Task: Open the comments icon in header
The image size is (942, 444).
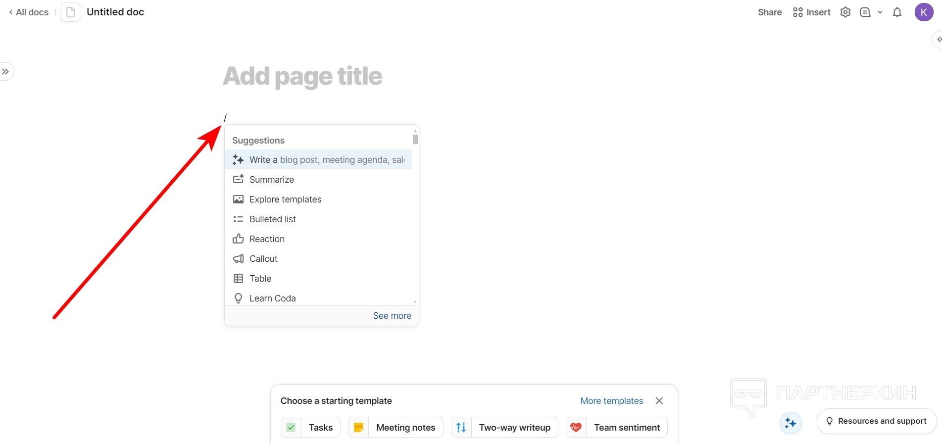Action: [x=865, y=12]
